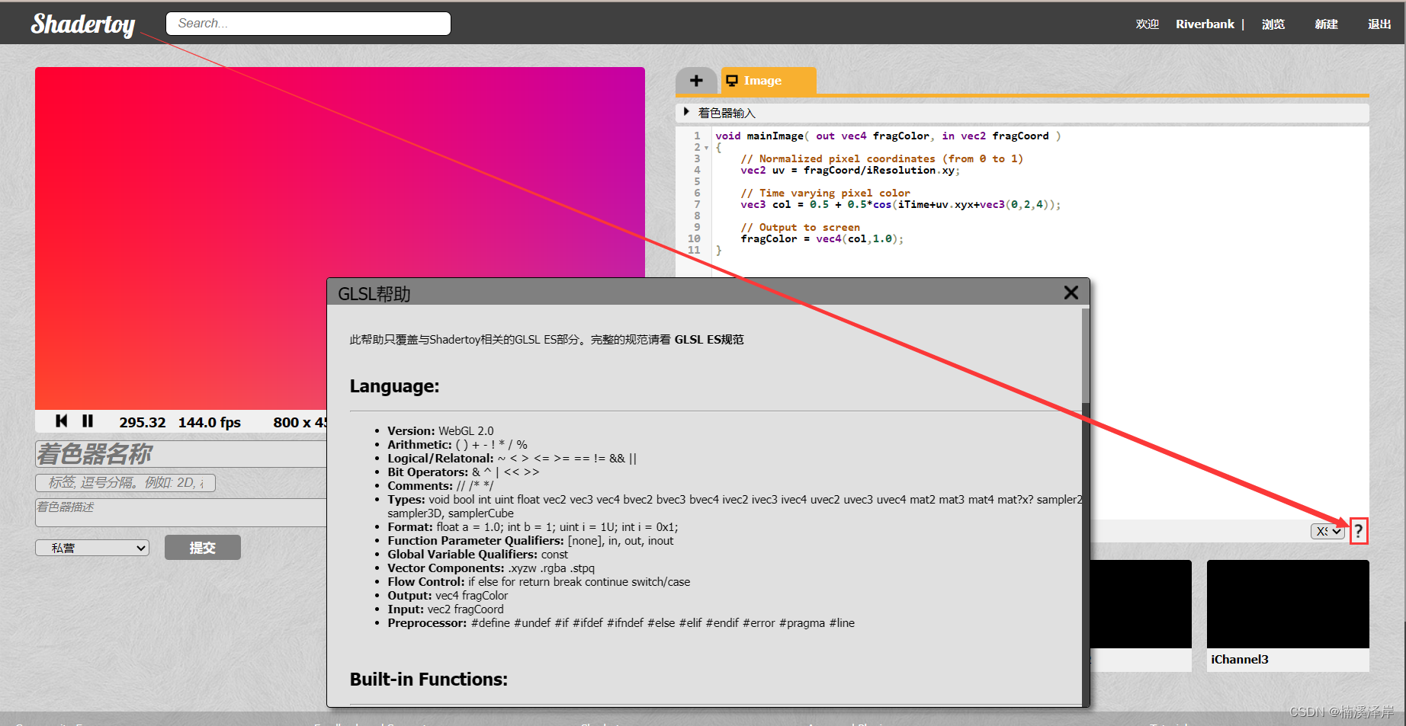Select the iChannel3 thumbnail
The width and height of the screenshot is (1406, 726).
click(1288, 604)
